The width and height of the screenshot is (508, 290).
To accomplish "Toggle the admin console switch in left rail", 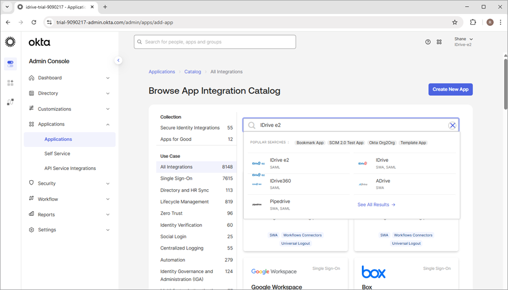I will click(10, 64).
